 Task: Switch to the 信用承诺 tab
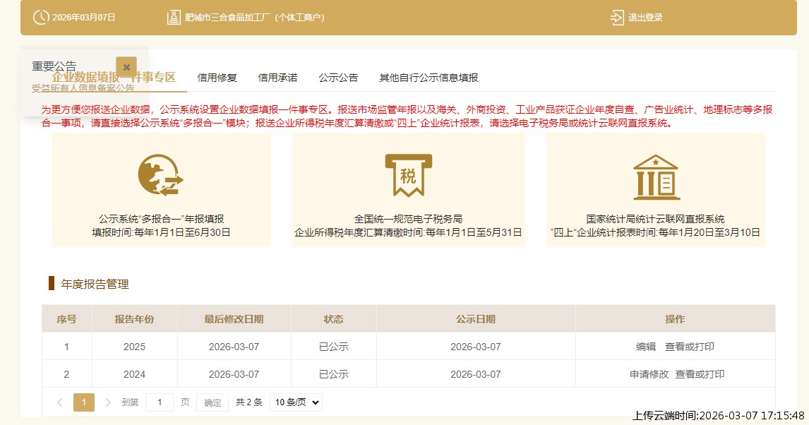pos(277,78)
